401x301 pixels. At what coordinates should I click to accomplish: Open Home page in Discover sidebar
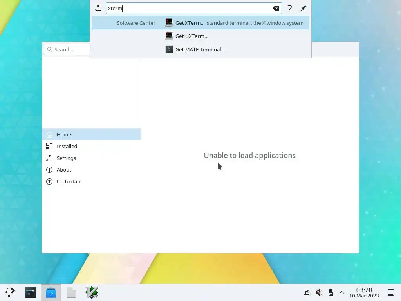pos(91,134)
